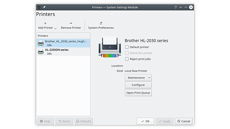Click the Cancel button
The width and height of the screenshot is (230, 129).
(x=184, y=121)
